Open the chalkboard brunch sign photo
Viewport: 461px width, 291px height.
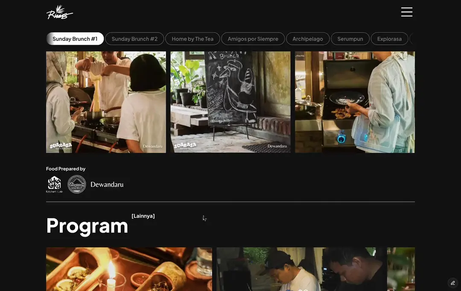(230, 102)
